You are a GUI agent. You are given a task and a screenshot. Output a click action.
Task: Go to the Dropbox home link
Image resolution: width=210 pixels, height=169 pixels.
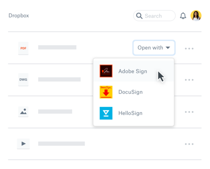19,16
